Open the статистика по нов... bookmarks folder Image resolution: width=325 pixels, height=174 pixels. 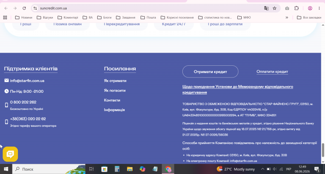[215, 18]
